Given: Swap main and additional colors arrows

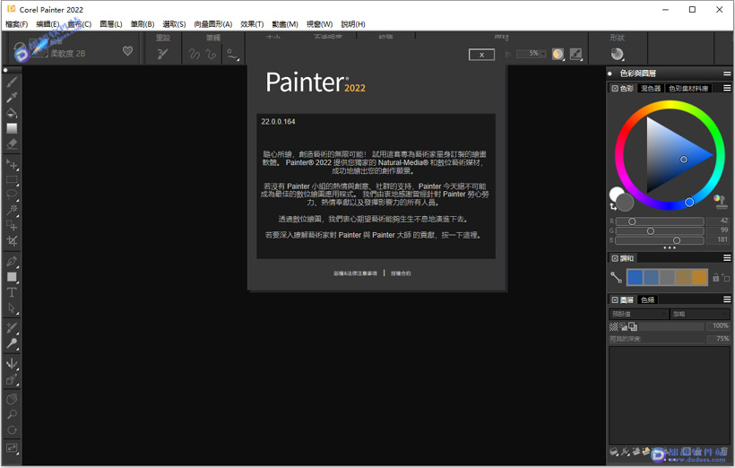Looking at the screenshot, I should pyautogui.click(x=613, y=207).
